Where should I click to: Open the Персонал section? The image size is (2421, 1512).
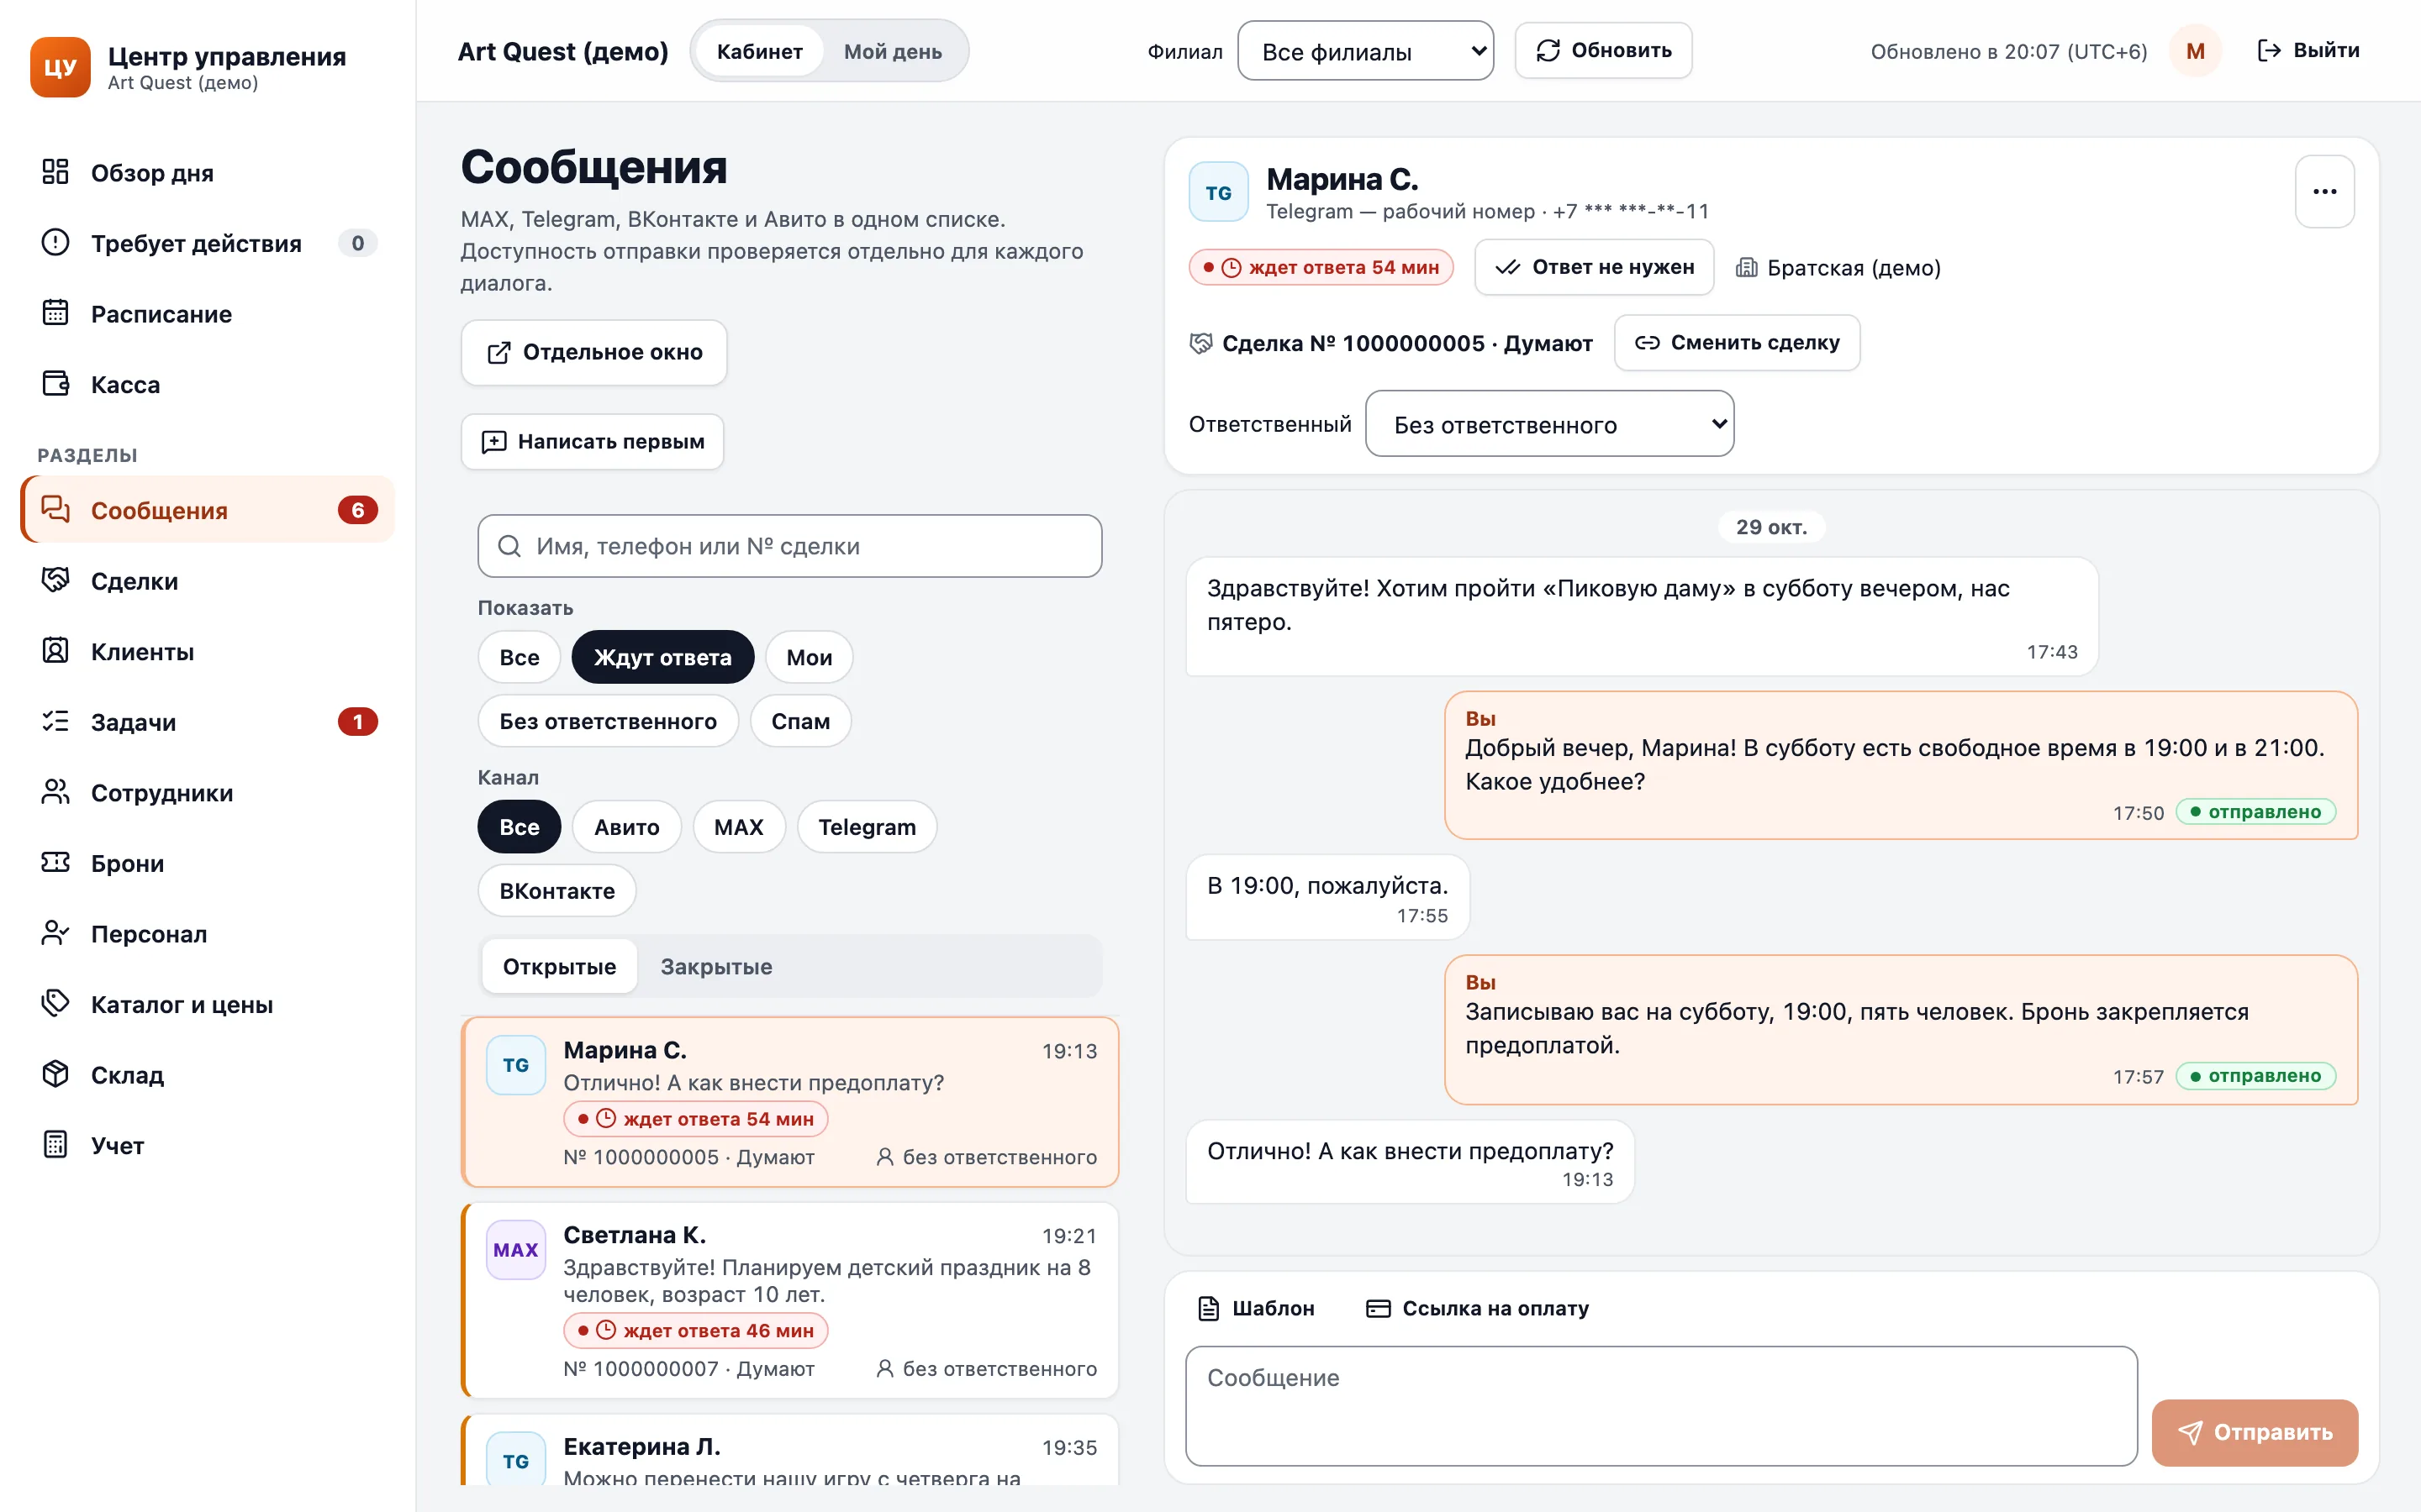click(207, 934)
